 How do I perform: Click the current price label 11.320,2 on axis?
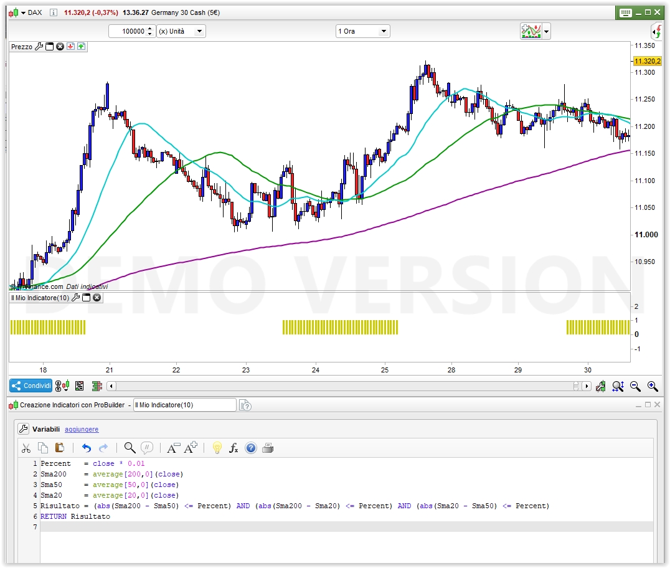pos(648,61)
